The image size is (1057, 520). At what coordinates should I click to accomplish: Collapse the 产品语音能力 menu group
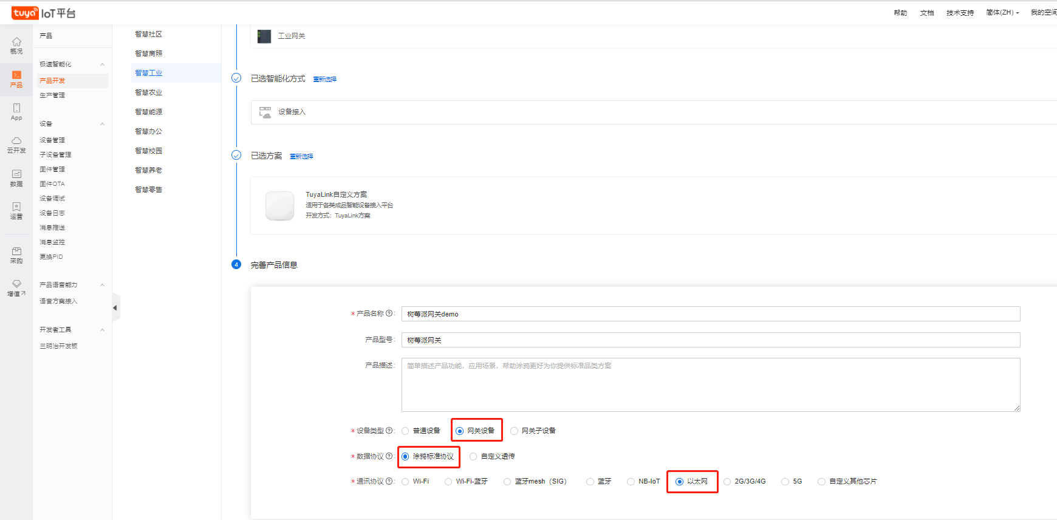(x=102, y=285)
